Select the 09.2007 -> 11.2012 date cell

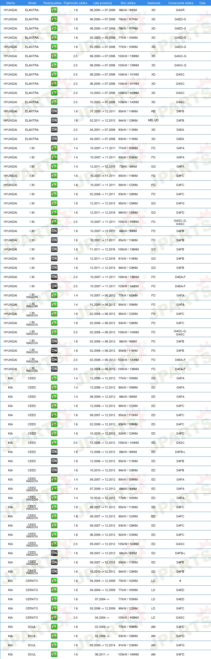click(103, 507)
